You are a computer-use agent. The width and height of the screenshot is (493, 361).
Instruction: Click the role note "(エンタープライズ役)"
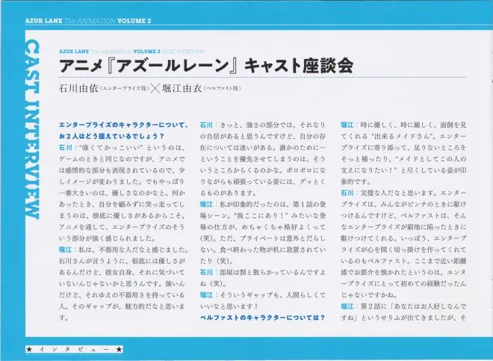pos(125,89)
